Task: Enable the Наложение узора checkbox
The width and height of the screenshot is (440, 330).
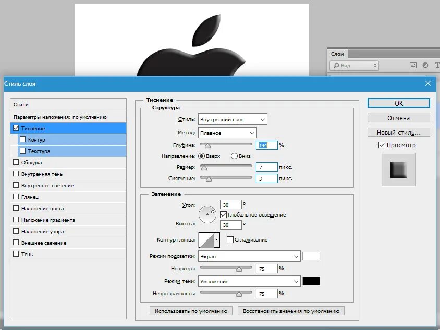Action: click(16, 232)
